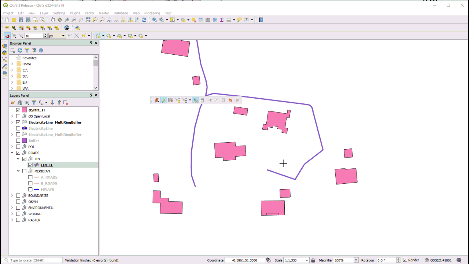The image size is (469, 264).
Task: Click the Zoom Full extent icon
Action: tap(88, 20)
